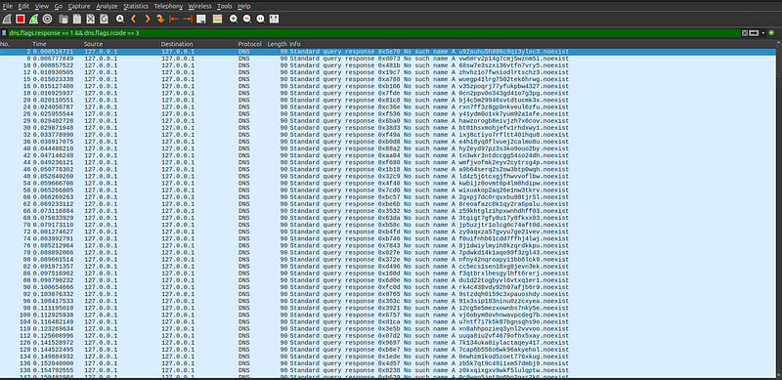This screenshot has width=782, height=380.
Task: Click the find packet magnifier icon
Action: [x=120, y=19]
